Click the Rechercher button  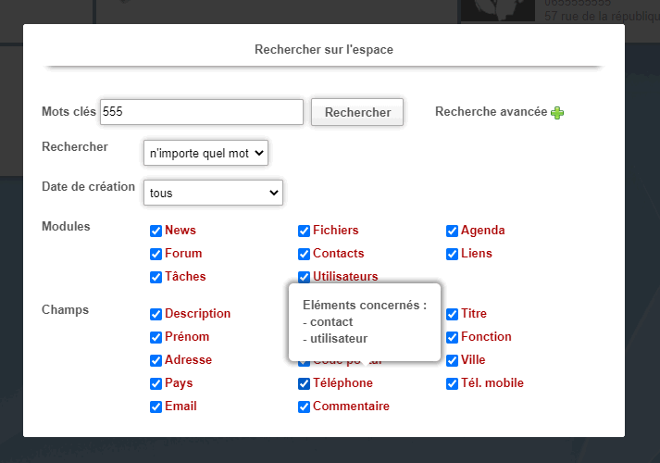[x=357, y=112]
